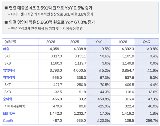Screen dimensions: 160x126
Task: Click the SKT revenue value '3,117.0'
Action: 56,56
